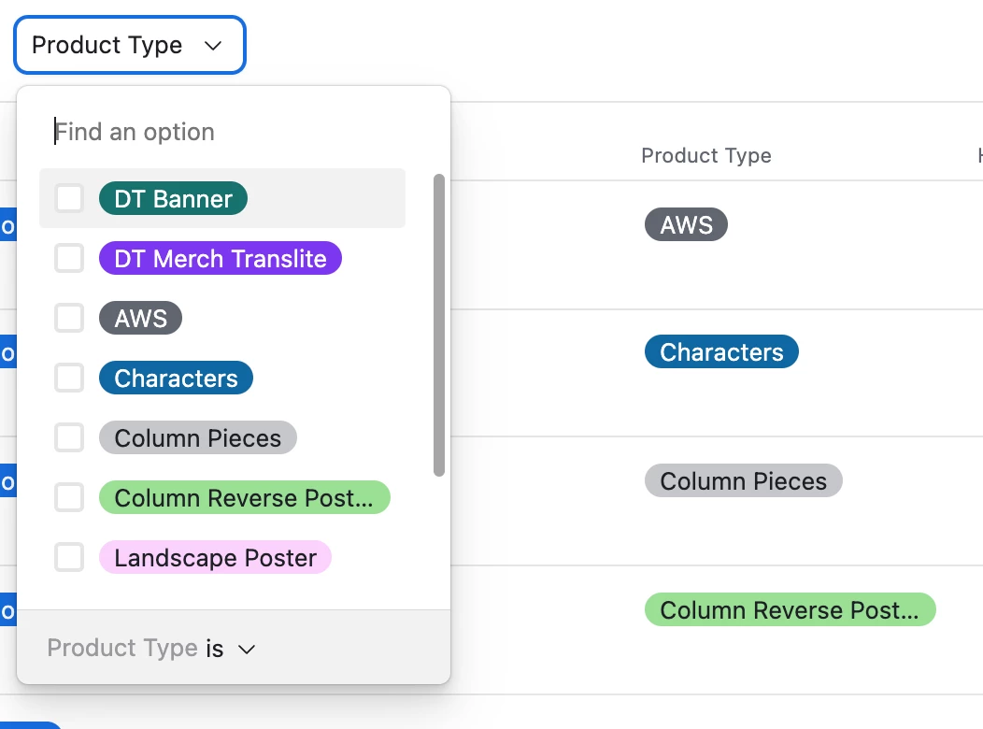
Task: Click the Product Type column header
Action: (706, 156)
